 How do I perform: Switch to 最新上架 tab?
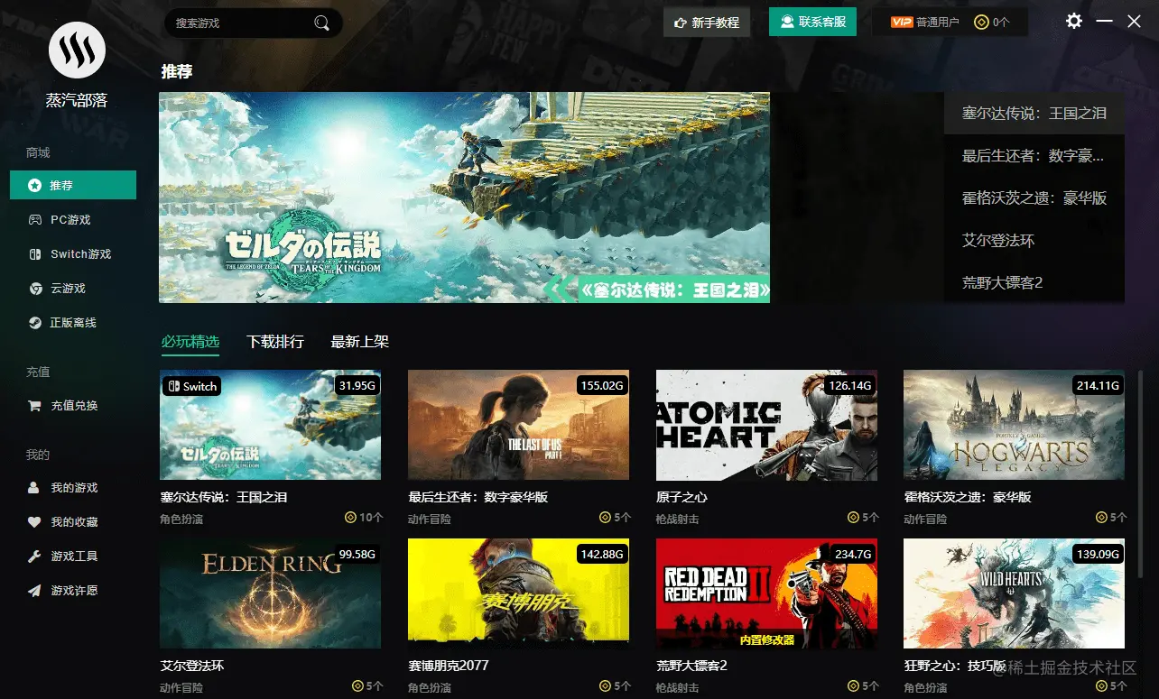click(x=360, y=342)
